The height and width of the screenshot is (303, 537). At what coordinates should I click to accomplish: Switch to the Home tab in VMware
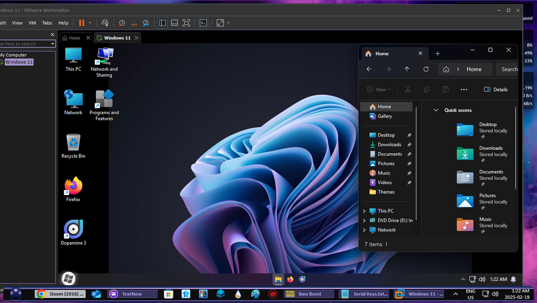pos(71,38)
